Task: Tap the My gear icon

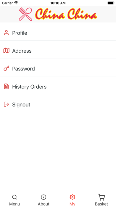Action: pyautogui.click(x=72, y=197)
